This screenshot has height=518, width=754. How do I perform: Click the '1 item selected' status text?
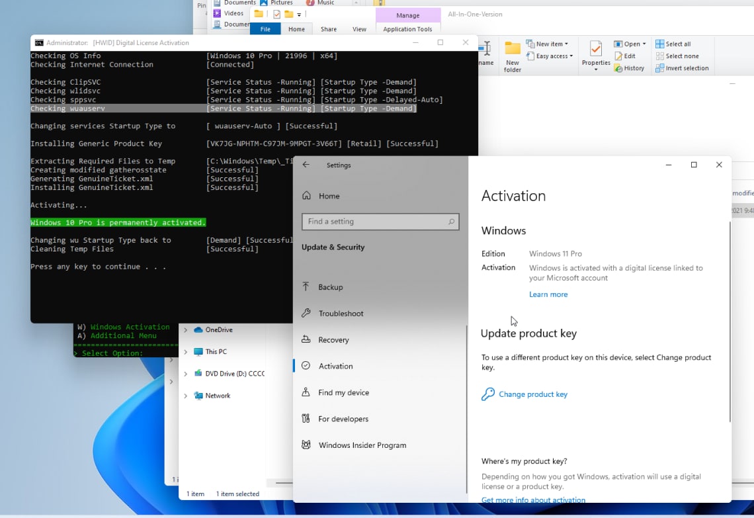tap(237, 494)
